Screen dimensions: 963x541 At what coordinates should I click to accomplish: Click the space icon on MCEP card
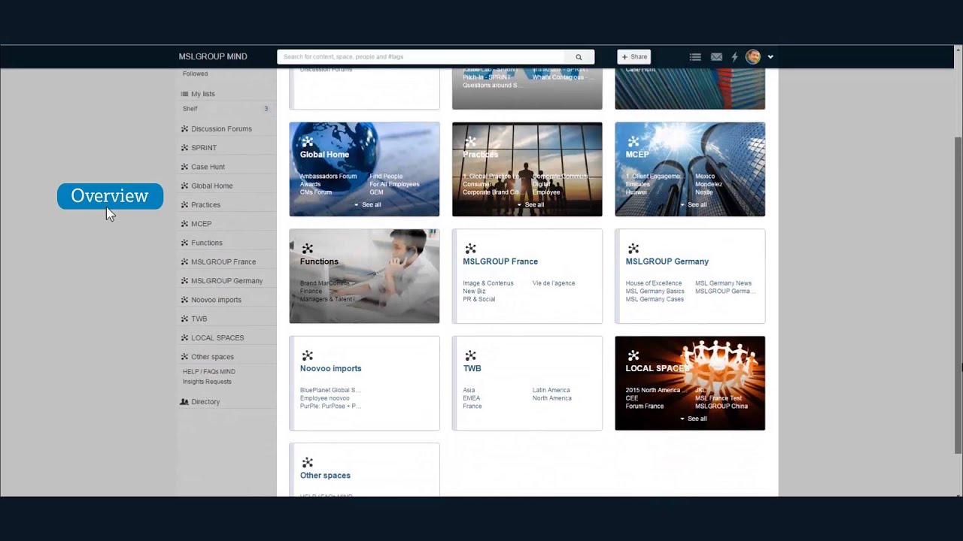pyautogui.click(x=633, y=141)
